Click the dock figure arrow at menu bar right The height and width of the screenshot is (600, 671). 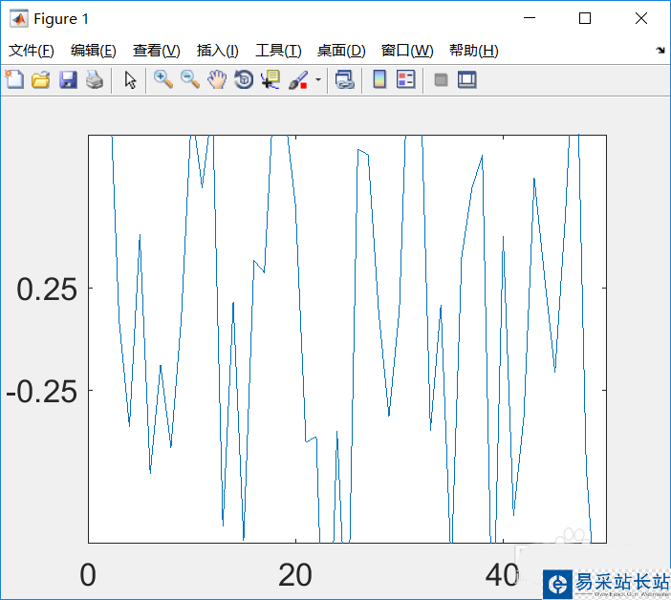tap(660, 51)
